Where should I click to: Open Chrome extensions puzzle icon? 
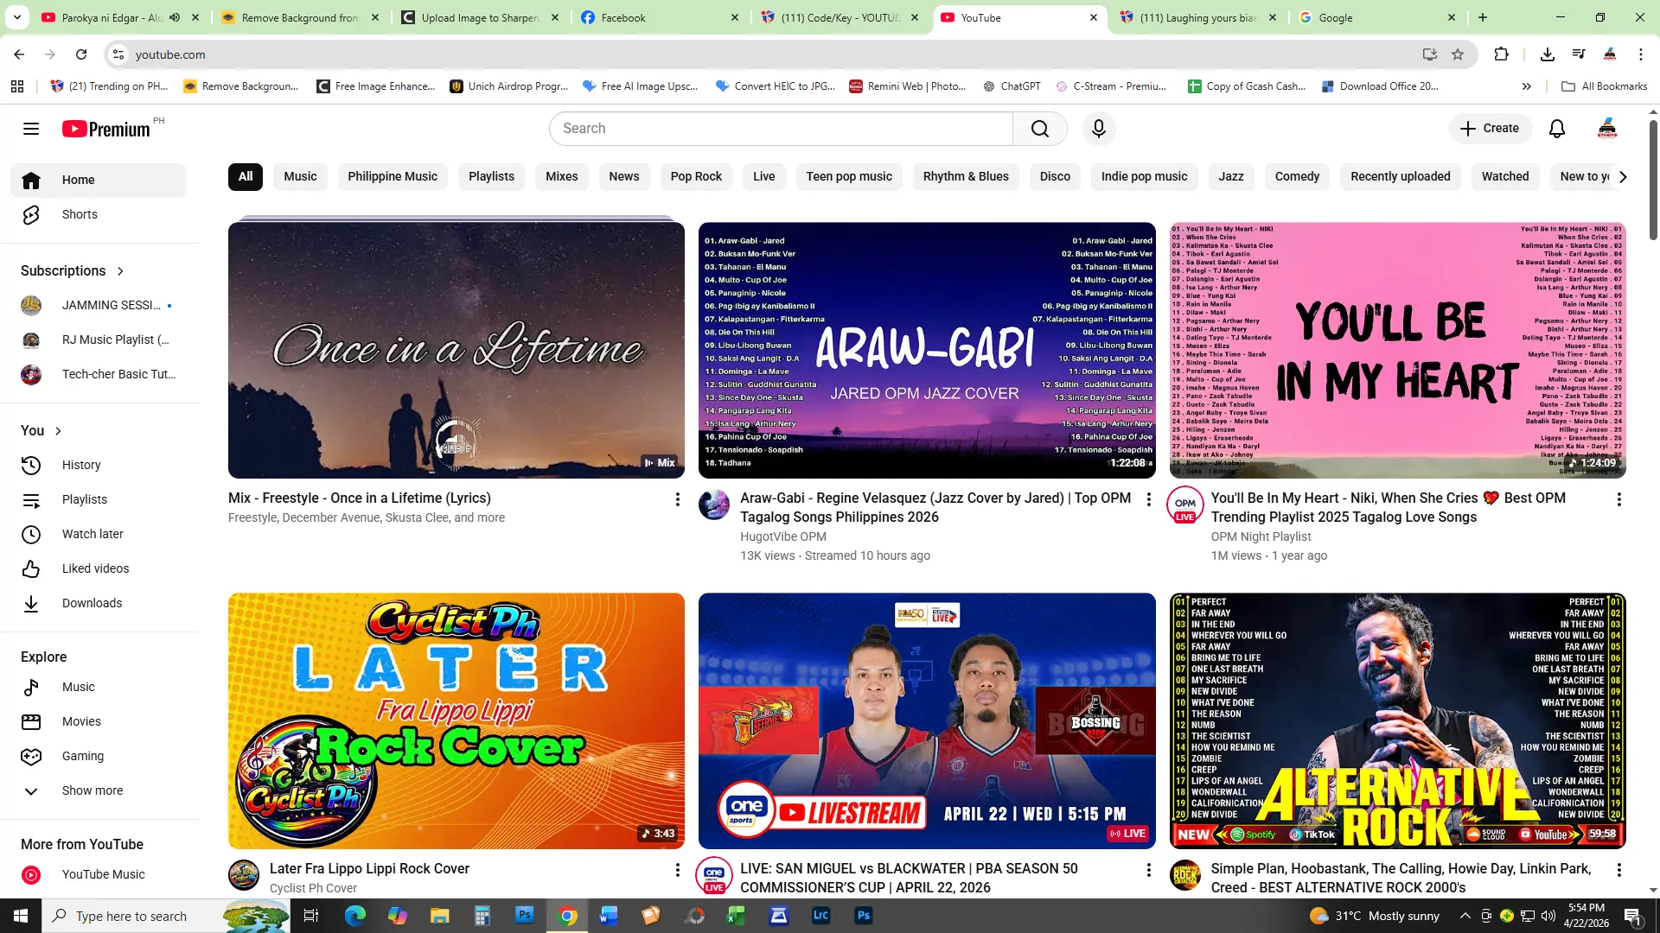1501,54
